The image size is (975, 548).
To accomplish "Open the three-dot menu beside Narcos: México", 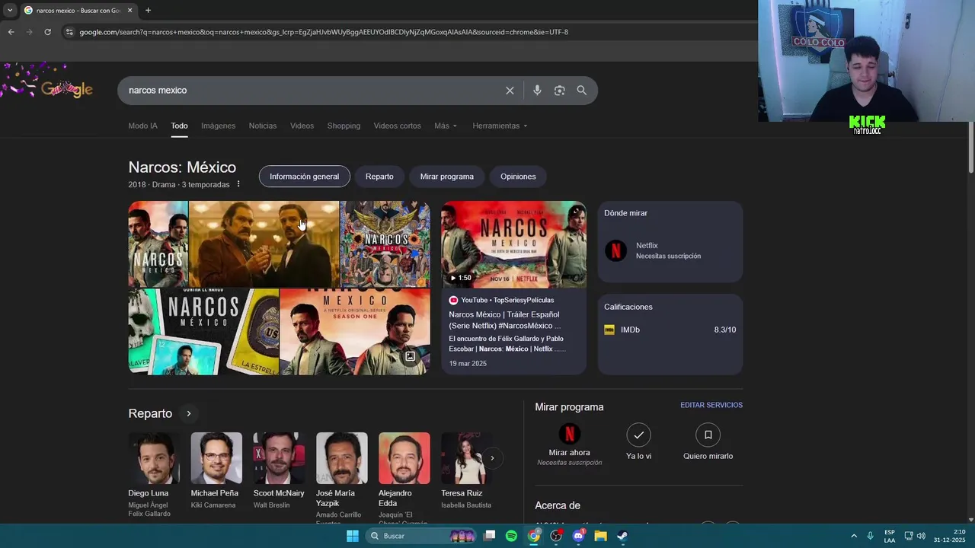I will [x=238, y=184].
